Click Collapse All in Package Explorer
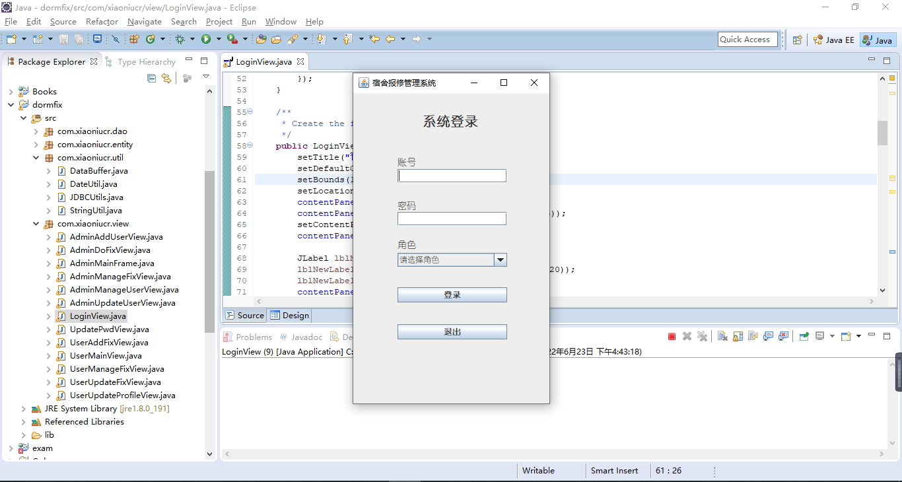The height and width of the screenshot is (482, 902). (151, 78)
